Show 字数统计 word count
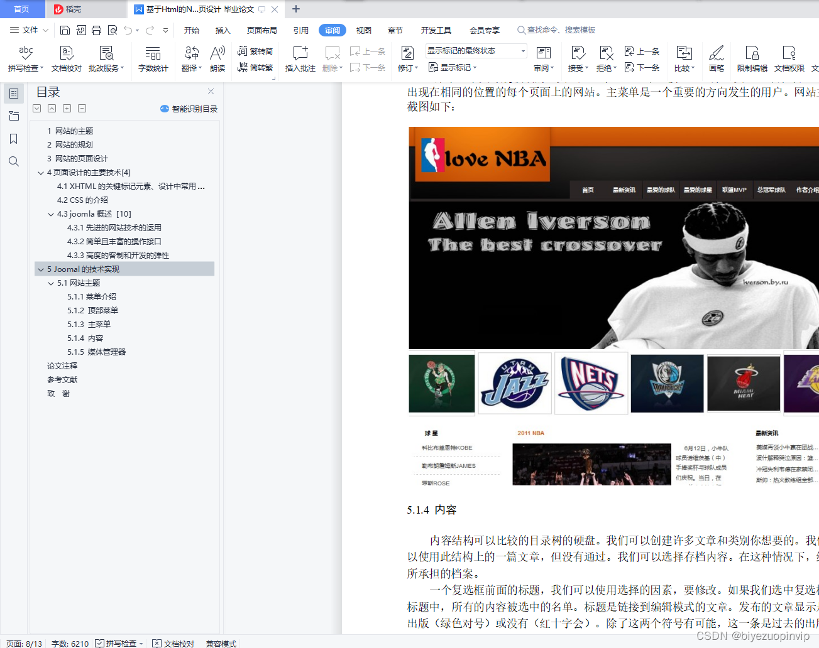The width and height of the screenshot is (819, 648). pyautogui.click(x=153, y=59)
